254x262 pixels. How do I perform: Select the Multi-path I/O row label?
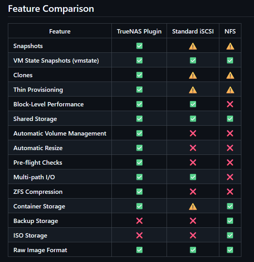pyautogui.click(x=34, y=177)
